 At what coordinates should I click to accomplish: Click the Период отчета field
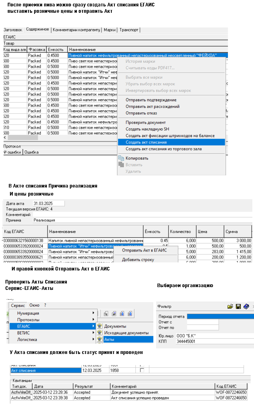pyautogui.click(x=220, y=316)
